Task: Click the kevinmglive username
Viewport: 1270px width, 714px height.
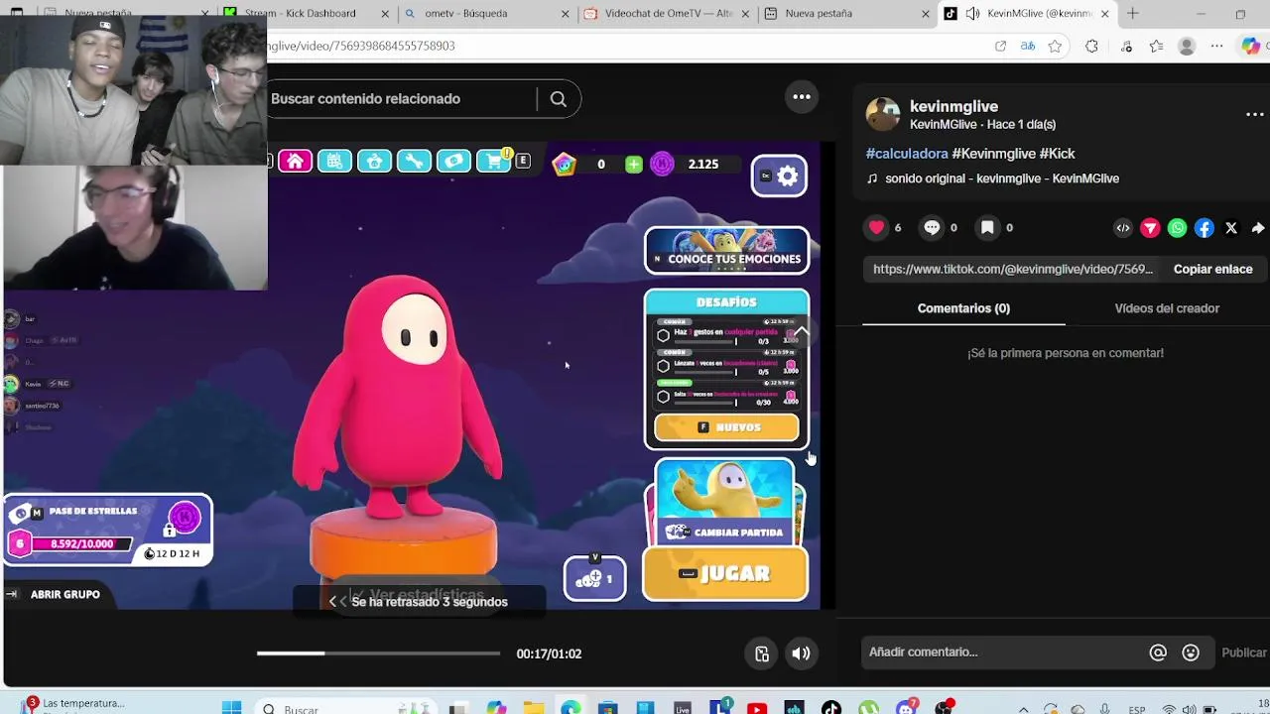Action: pos(953,106)
